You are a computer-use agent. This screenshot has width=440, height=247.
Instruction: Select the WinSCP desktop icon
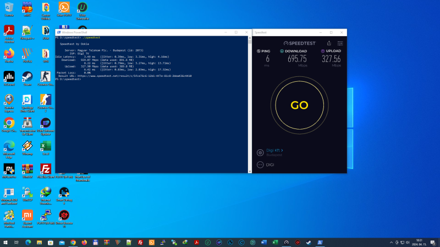(x=27, y=194)
